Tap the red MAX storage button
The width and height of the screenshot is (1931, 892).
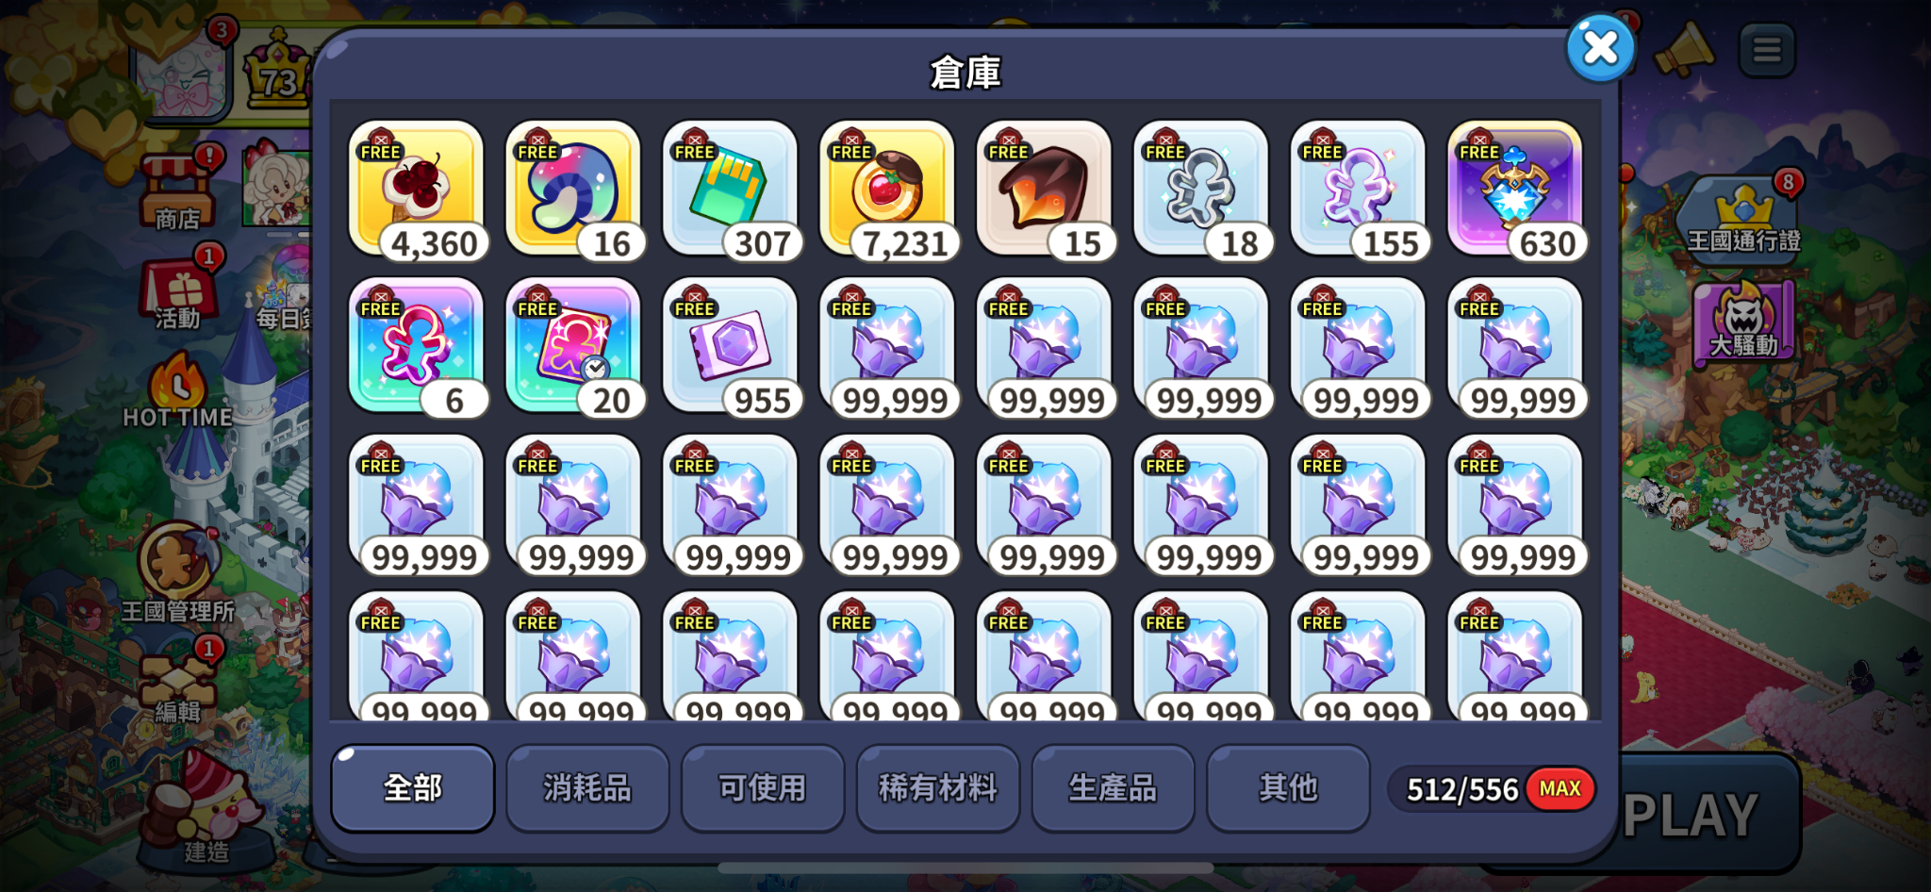(x=1560, y=788)
